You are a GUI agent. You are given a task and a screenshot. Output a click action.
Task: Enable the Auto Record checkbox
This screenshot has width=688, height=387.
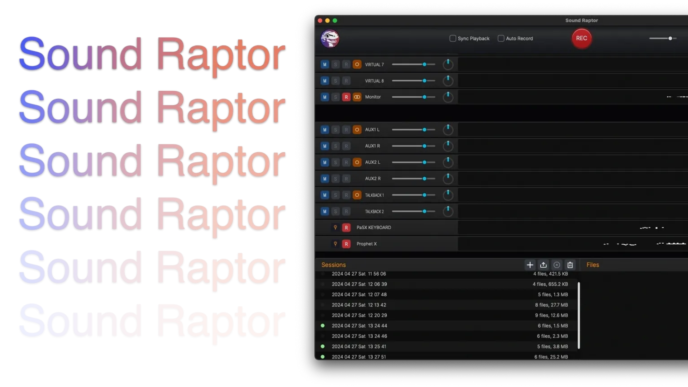tap(501, 38)
